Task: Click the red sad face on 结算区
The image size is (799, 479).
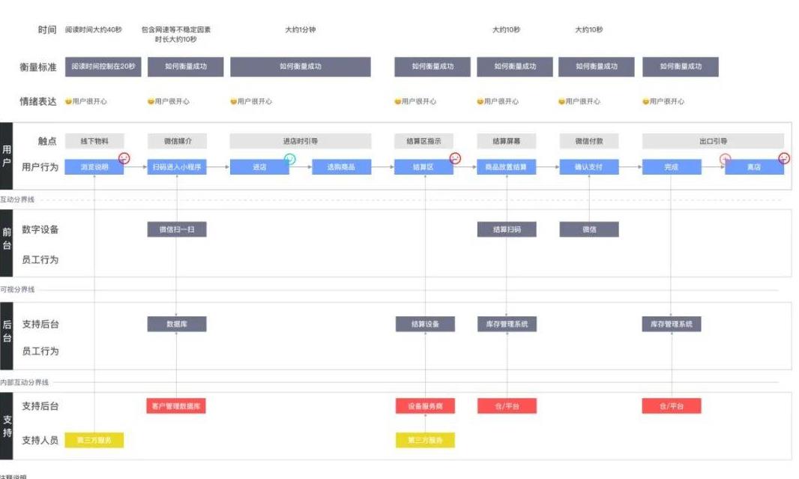Action: click(455, 158)
